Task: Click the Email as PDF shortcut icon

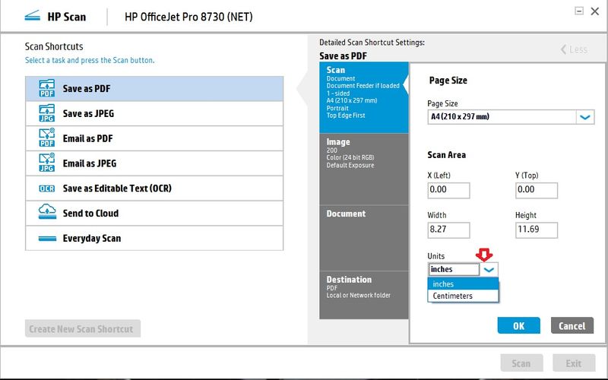Action: 47,138
